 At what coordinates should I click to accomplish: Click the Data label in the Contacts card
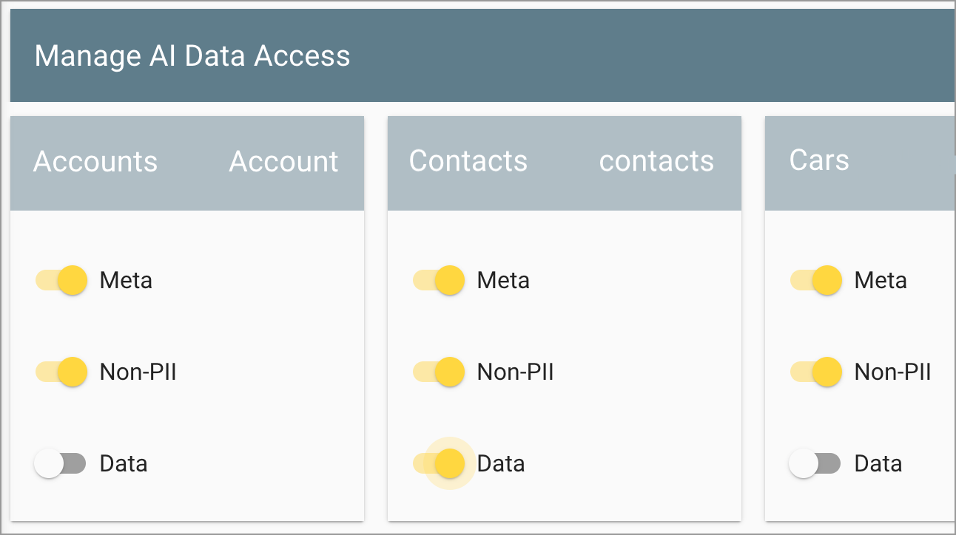click(x=500, y=463)
